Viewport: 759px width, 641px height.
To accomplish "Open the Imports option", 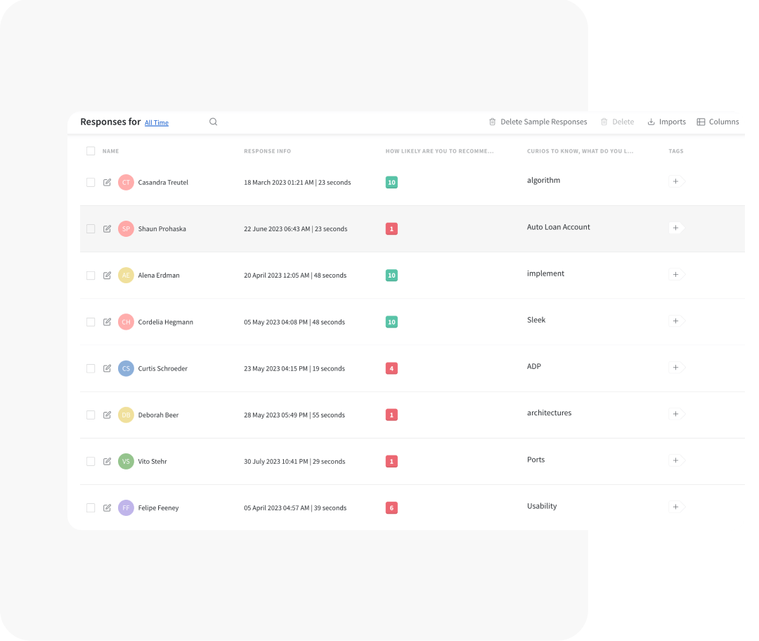I will 666,122.
